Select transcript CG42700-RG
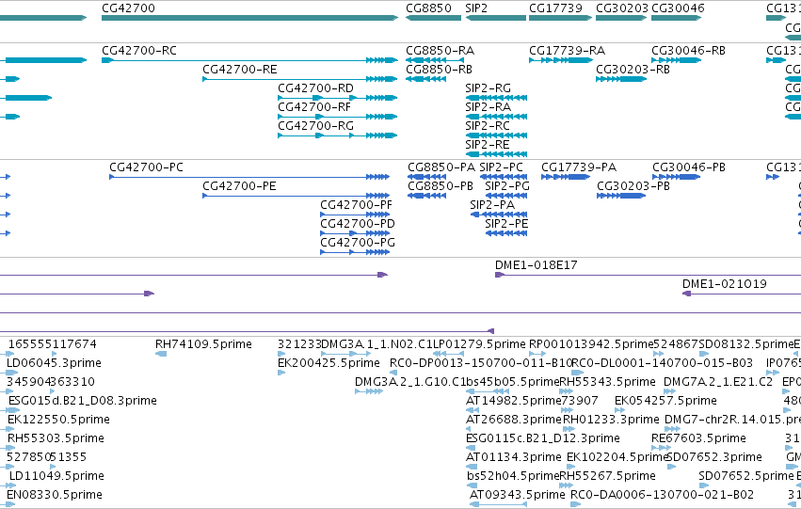801x509 pixels. tap(338, 135)
